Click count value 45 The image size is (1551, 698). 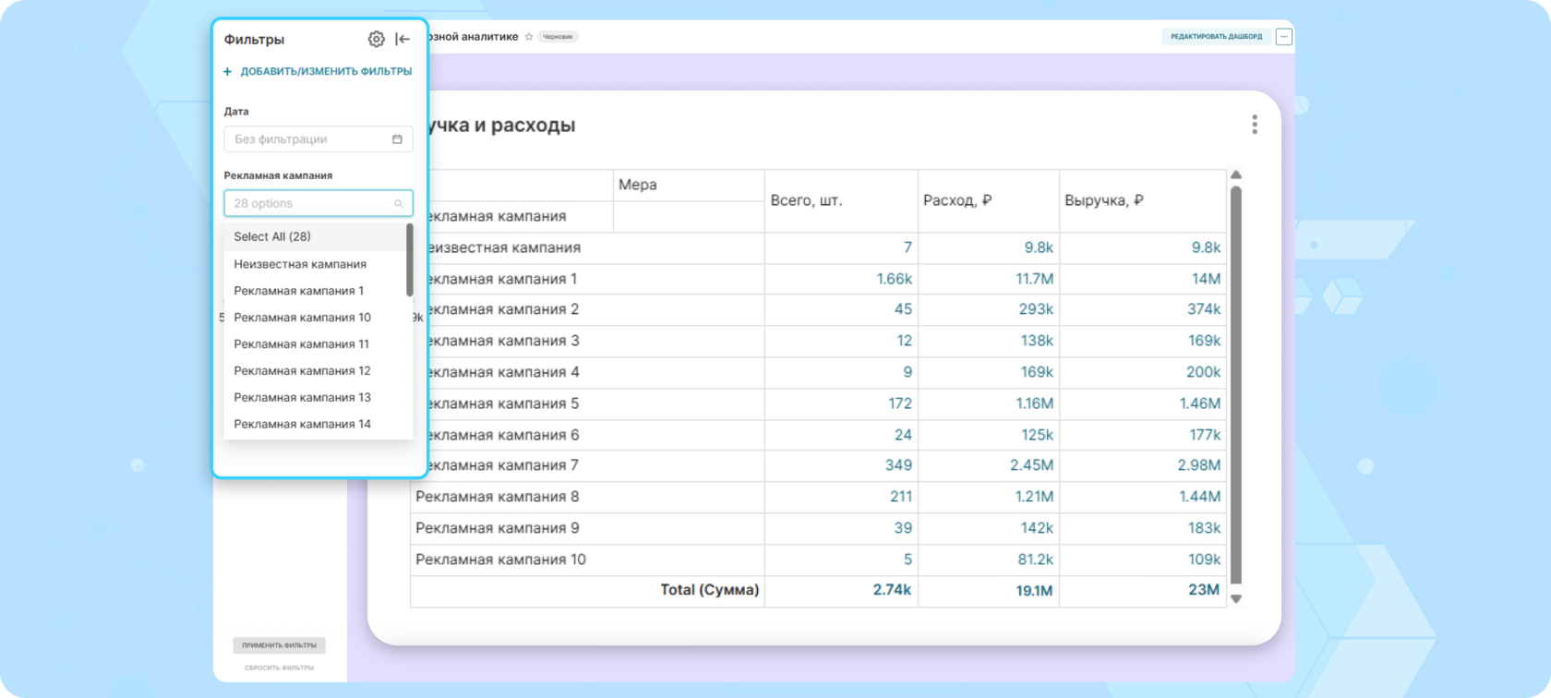point(903,309)
